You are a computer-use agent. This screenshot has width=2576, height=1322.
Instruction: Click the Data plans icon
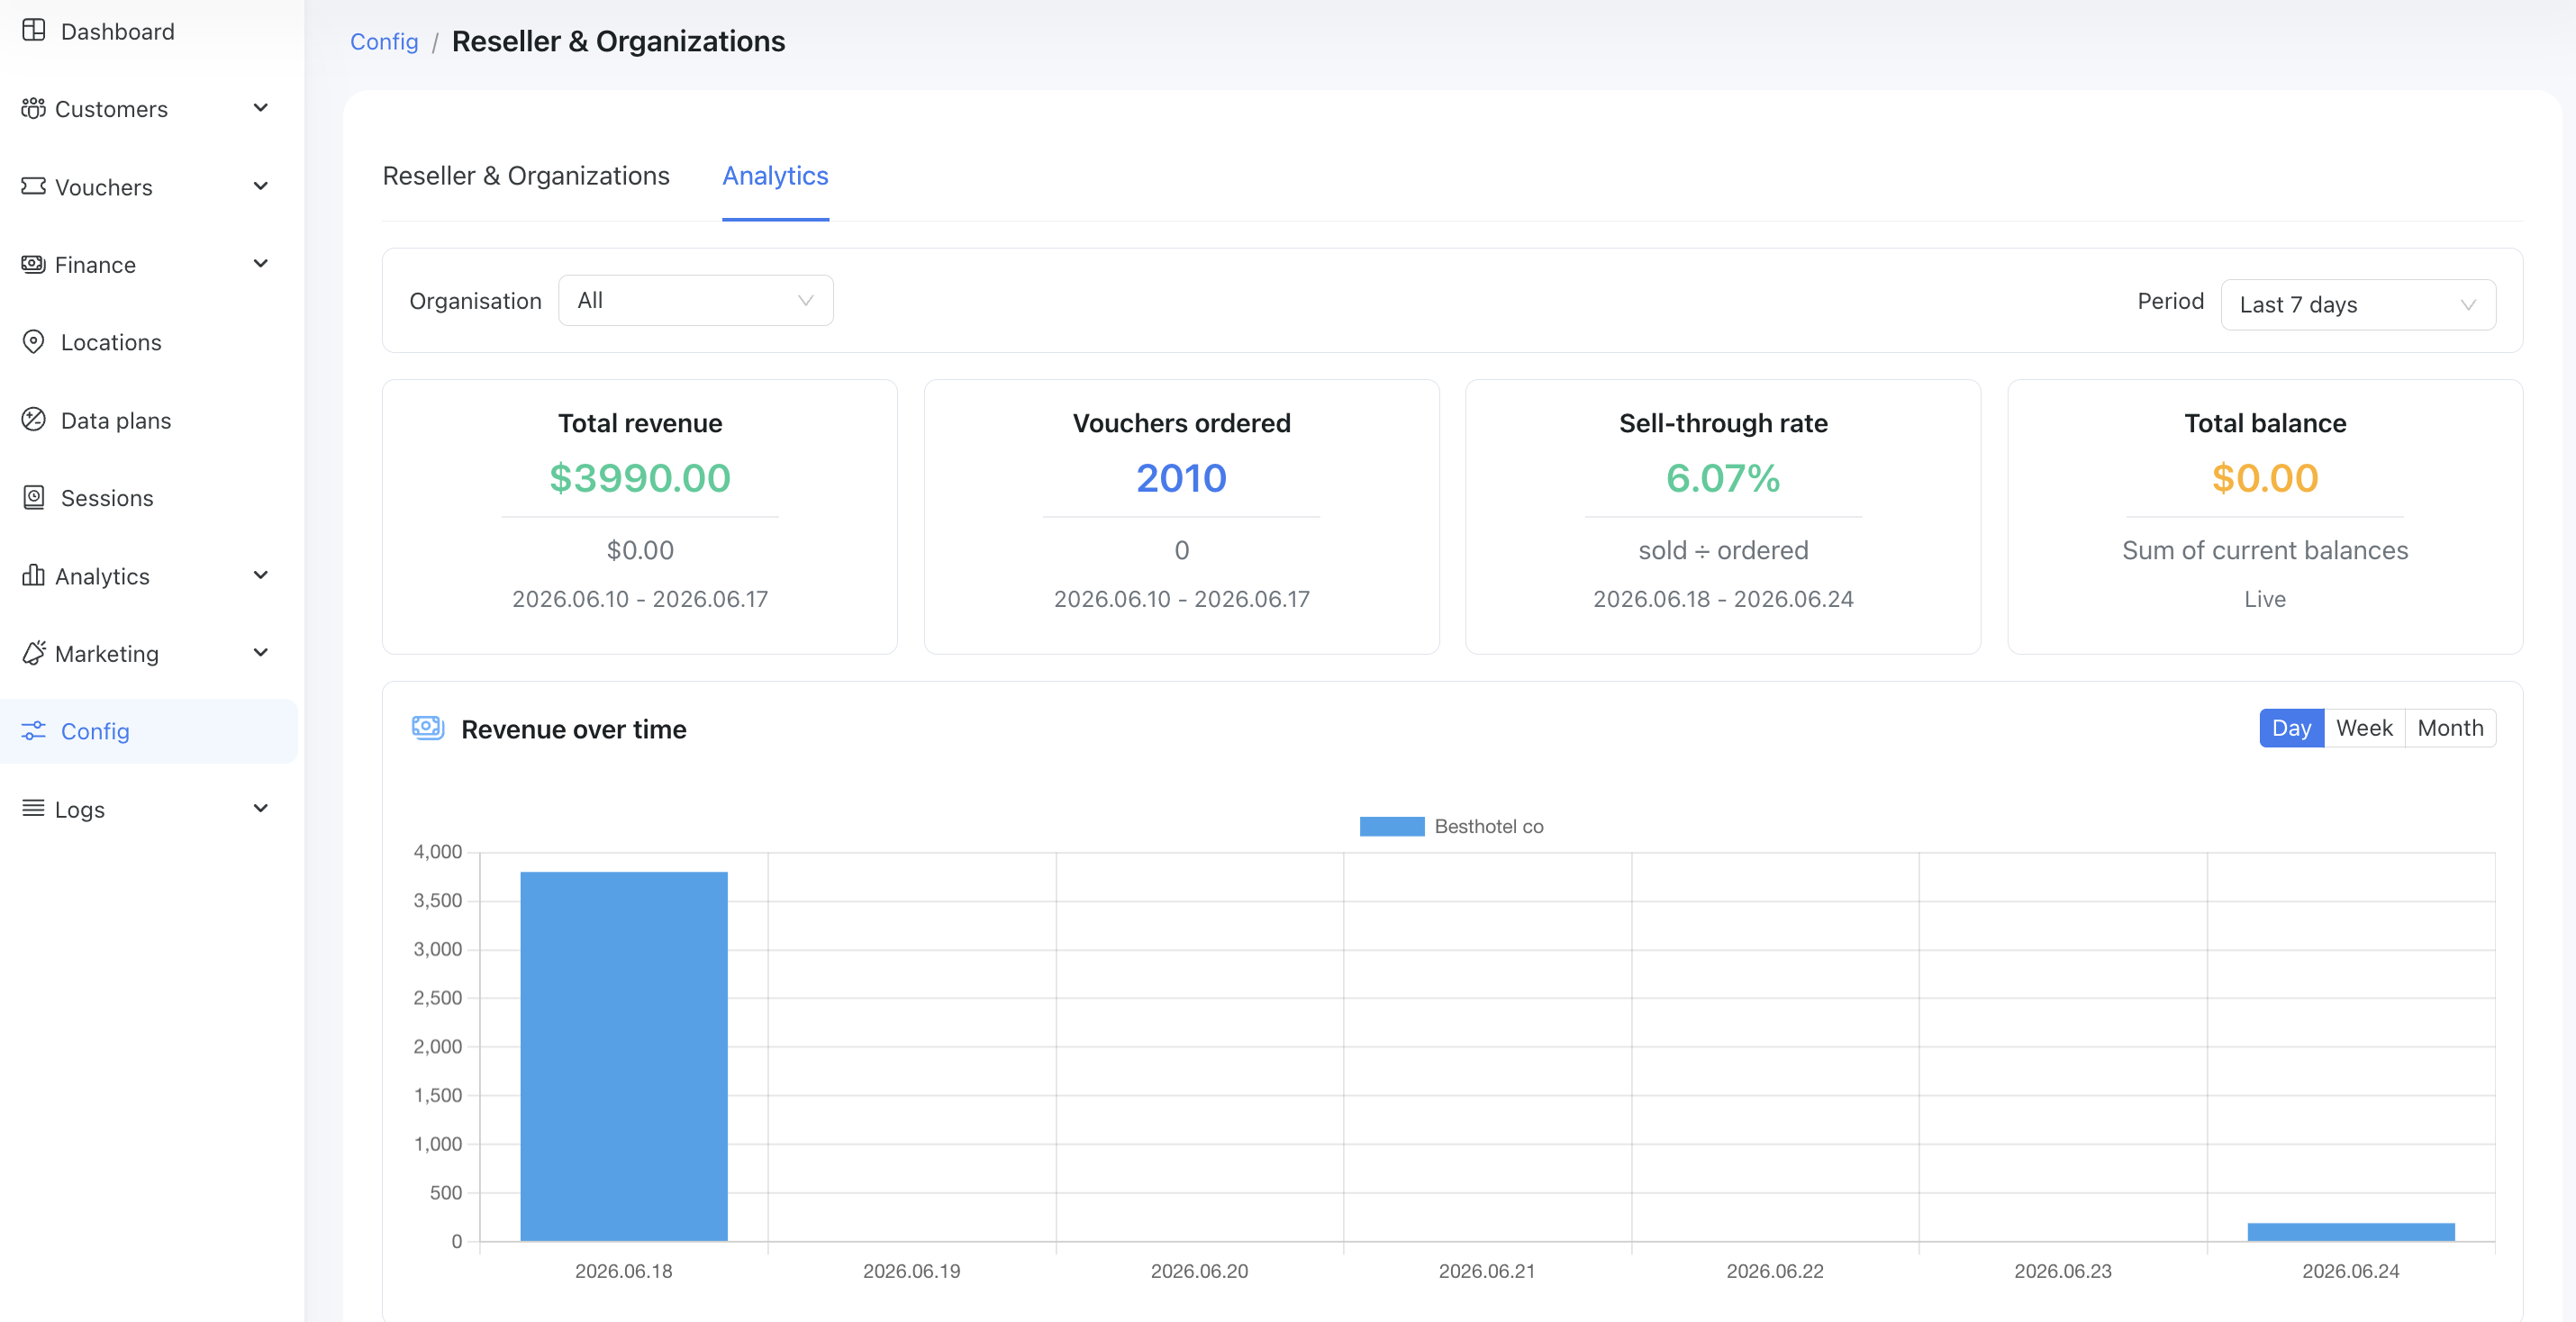pyautogui.click(x=34, y=419)
